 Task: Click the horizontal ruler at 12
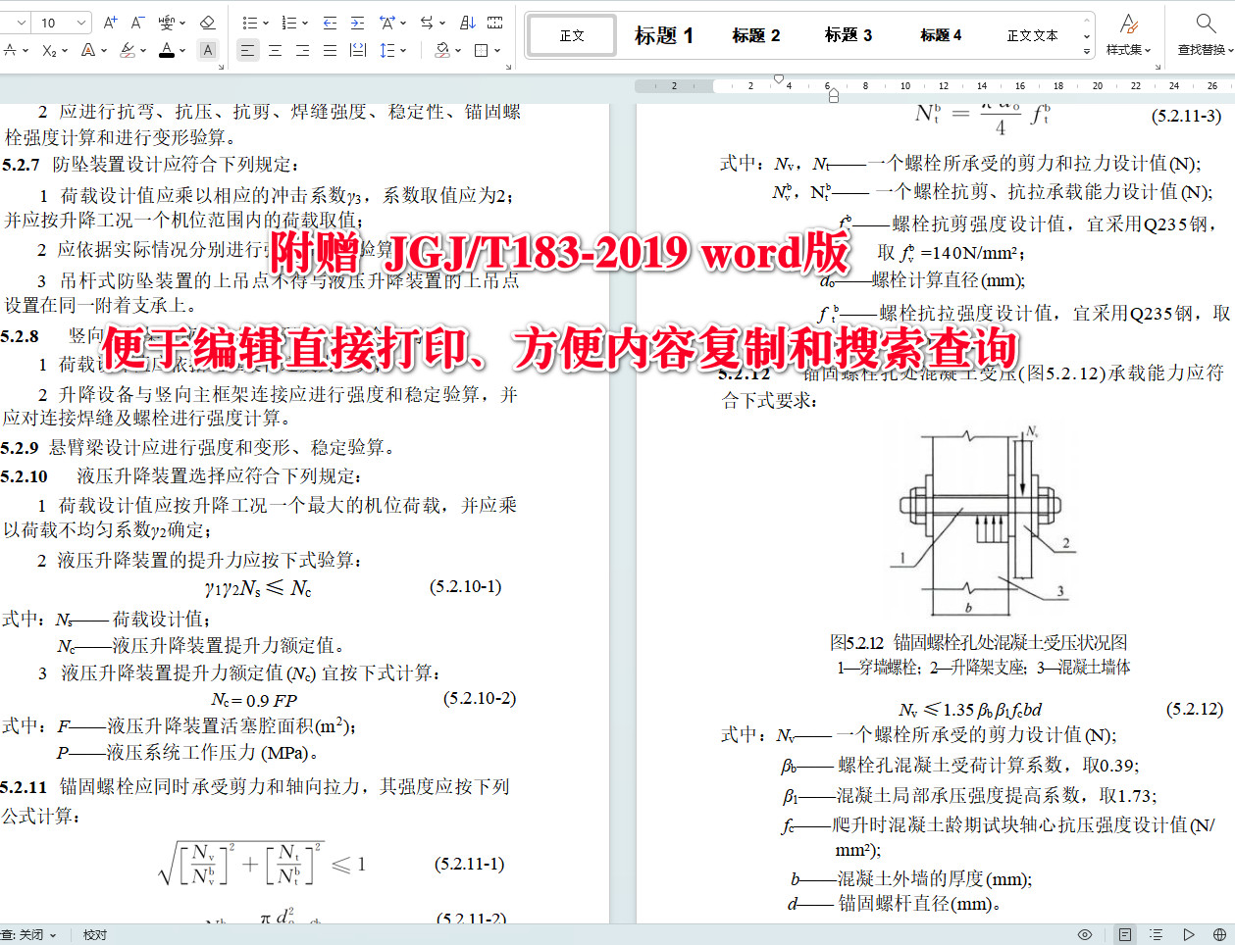click(x=944, y=86)
